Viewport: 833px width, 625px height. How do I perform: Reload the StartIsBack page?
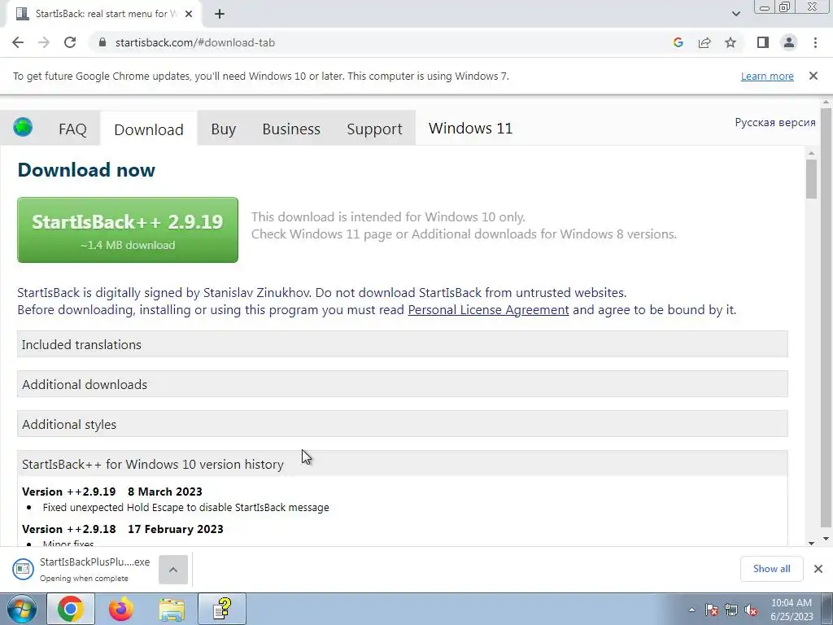point(70,42)
